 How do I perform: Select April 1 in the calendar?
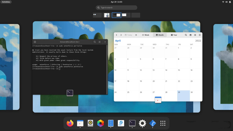[x=184, y=52]
